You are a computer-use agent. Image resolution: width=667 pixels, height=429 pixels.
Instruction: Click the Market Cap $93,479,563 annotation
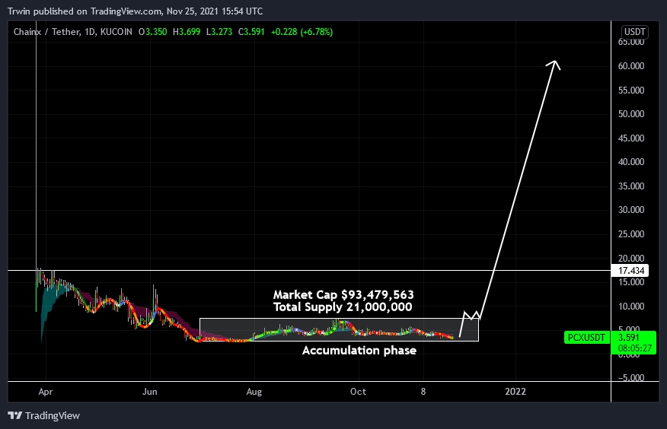pos(343,294)
